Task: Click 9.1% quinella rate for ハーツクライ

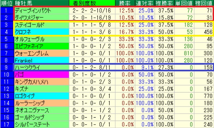Action: tap(147, 68)
